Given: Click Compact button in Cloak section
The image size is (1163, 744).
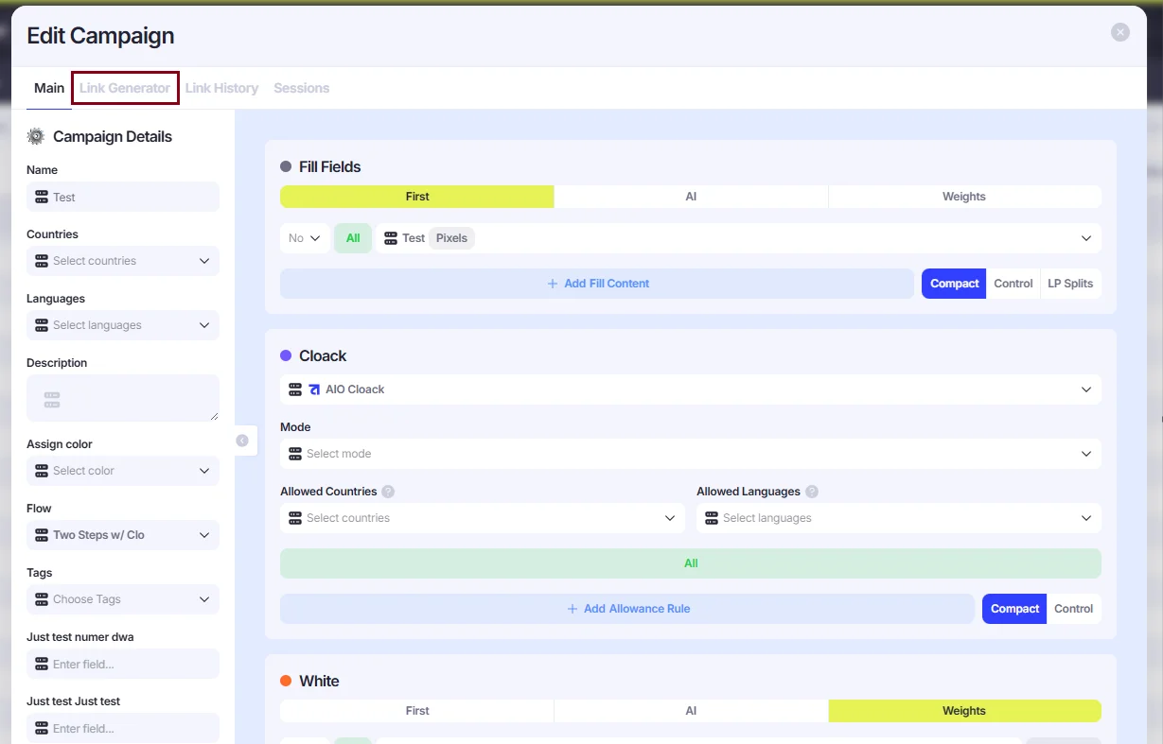Looking at the screenshot, I should tap(1014, 609).
